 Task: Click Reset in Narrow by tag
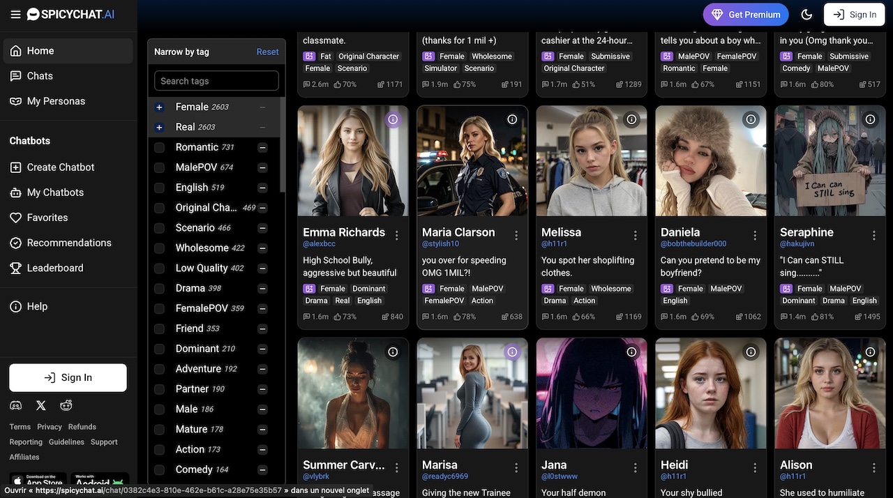(x=267, y=52)
